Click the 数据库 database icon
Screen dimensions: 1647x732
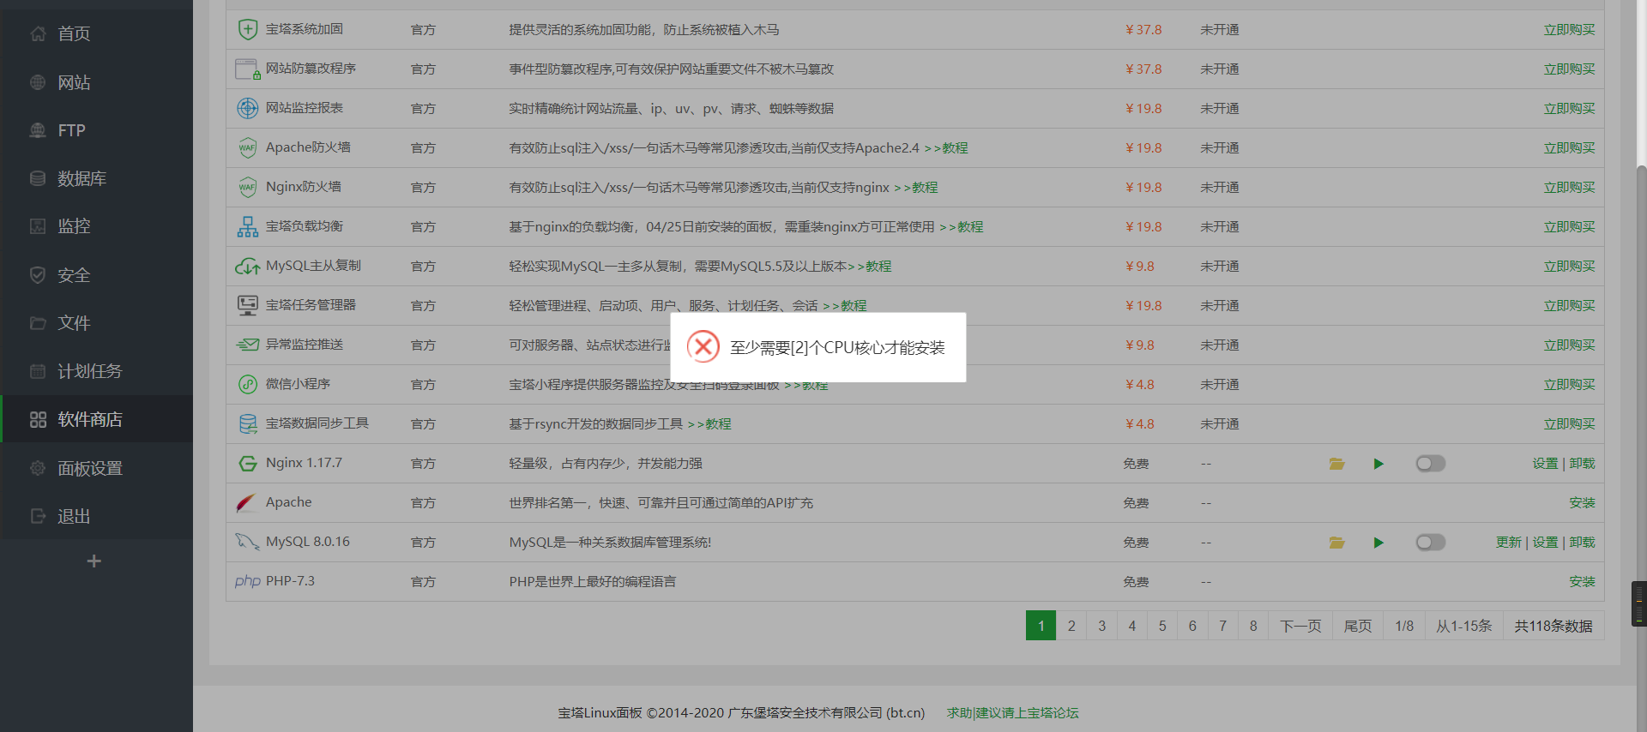(x=38, y=178)
